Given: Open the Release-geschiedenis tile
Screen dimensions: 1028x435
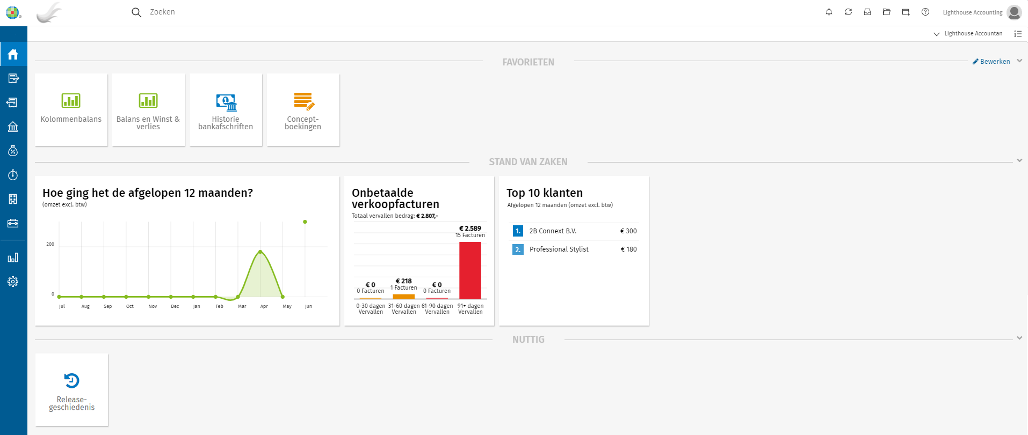Looking at the screenshot, I should pyautogui.click(x=71, y=390).
